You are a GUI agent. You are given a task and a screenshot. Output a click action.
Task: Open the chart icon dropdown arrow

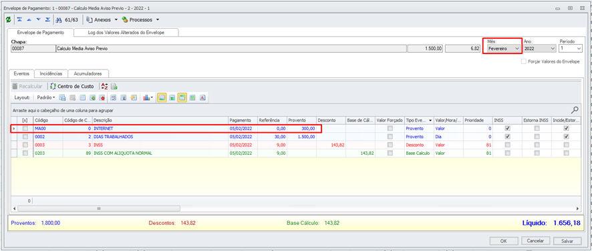[152, 97]
